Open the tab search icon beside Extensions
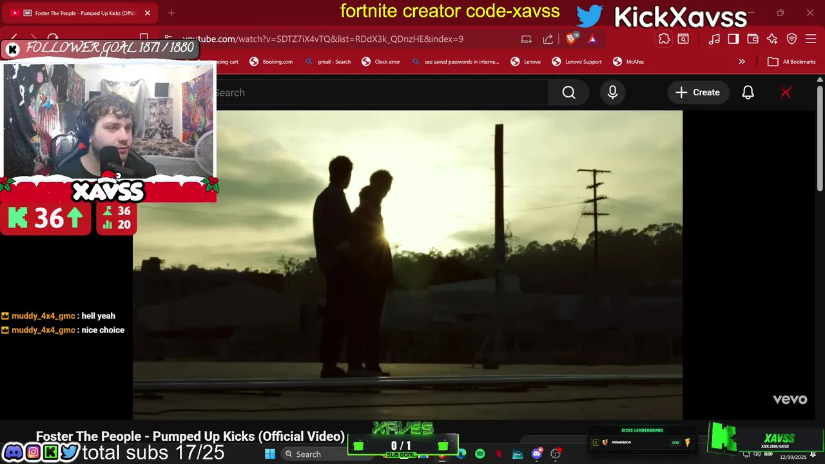The image size is (825, 464). pos(683,39)
